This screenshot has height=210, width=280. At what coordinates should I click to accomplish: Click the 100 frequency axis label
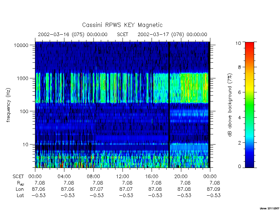tap(24, 111)
